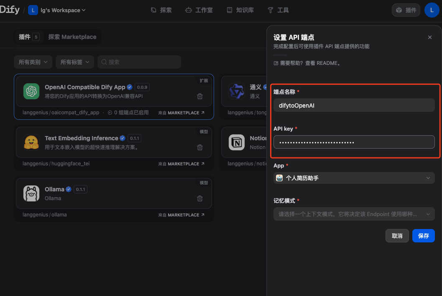Click the 插件 button in top bar
Viewport: 442px width, 296px height.
(x=406, y=10)
